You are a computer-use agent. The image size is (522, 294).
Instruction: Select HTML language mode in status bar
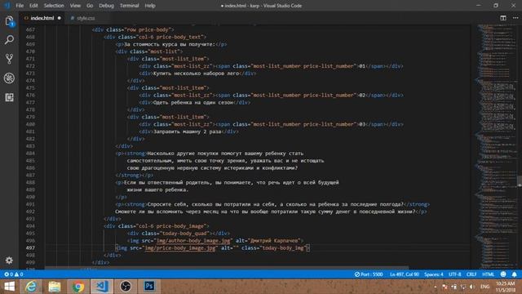click(489, 274)
